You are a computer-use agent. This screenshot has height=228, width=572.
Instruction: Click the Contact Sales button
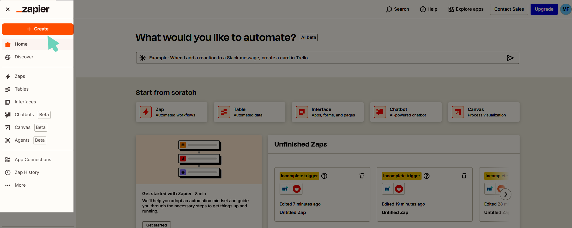click(509, 9)
